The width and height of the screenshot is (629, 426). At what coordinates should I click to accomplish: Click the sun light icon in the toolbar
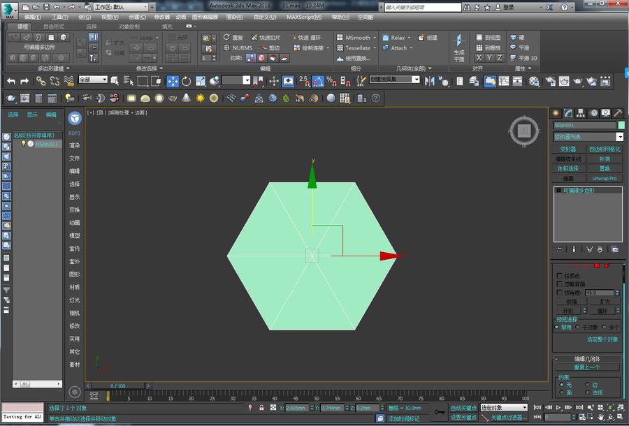[200, 98]
